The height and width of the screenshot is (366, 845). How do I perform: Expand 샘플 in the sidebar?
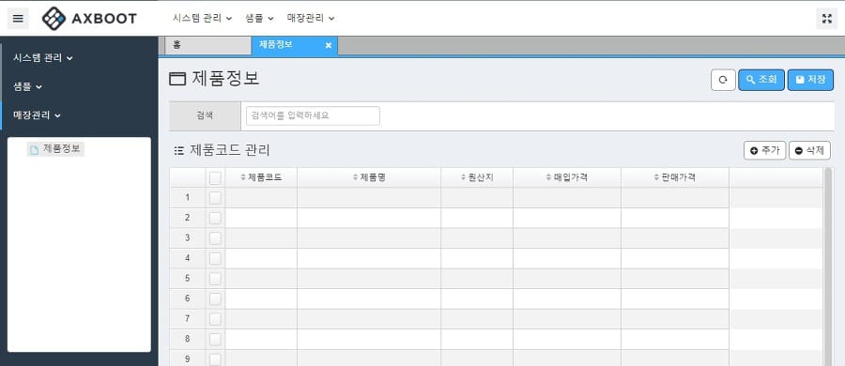click(x=27, y=86)
